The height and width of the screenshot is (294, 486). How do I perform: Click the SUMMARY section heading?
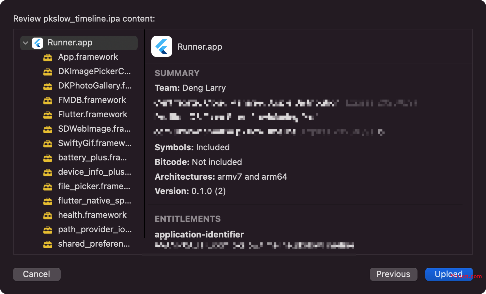coord(177,73)
